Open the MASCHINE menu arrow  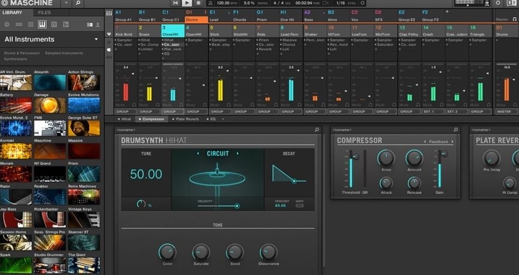click(66, 3)
